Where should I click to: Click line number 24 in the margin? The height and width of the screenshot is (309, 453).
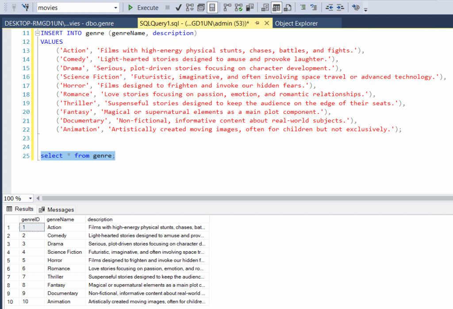(26, 147)
